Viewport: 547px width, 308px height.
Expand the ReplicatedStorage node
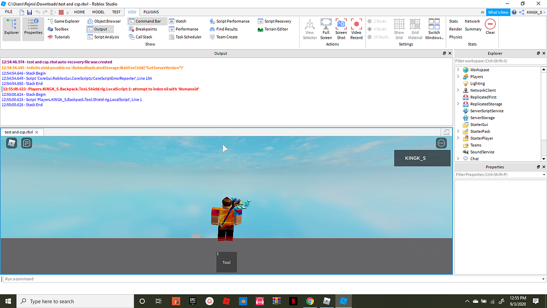(x=458, y=104)
